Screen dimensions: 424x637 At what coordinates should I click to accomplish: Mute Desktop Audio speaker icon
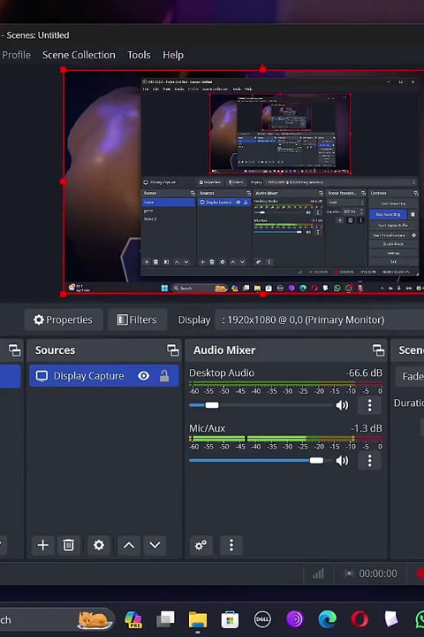click(342, 405)
